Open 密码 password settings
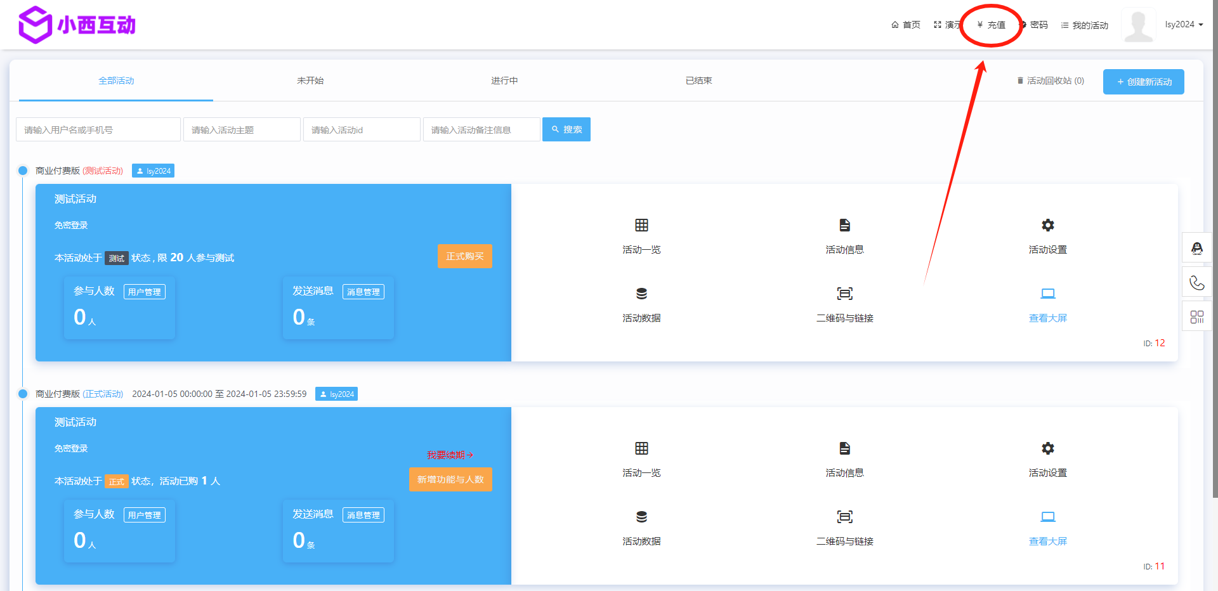 click(x=1034, y=25)
